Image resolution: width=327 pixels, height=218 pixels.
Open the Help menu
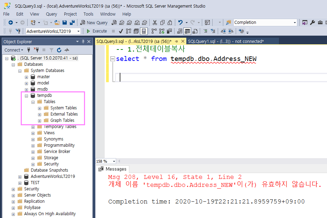pos(127,14)
